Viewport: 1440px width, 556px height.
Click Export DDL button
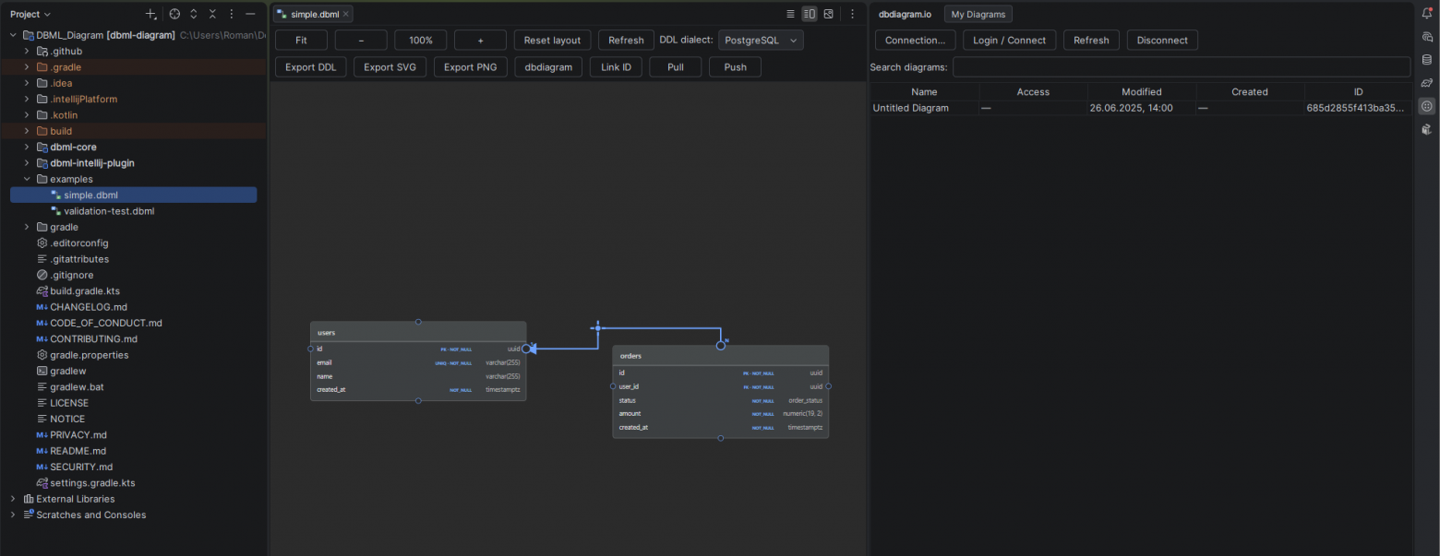(x=310, y=67)
